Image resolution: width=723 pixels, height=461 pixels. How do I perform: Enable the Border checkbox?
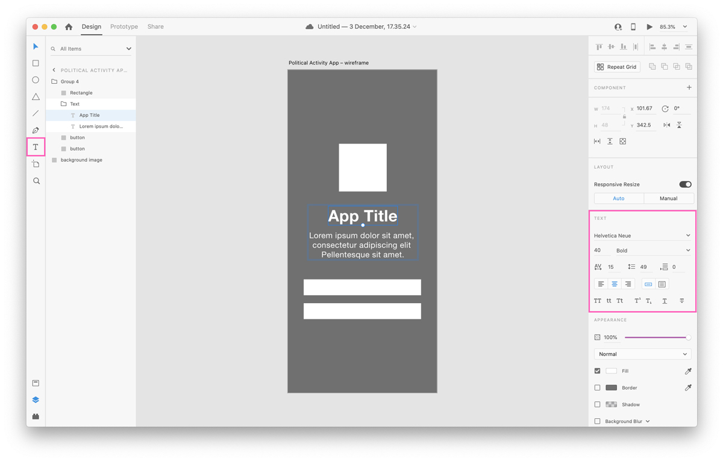pyautogui.click(x=597, y=388)
